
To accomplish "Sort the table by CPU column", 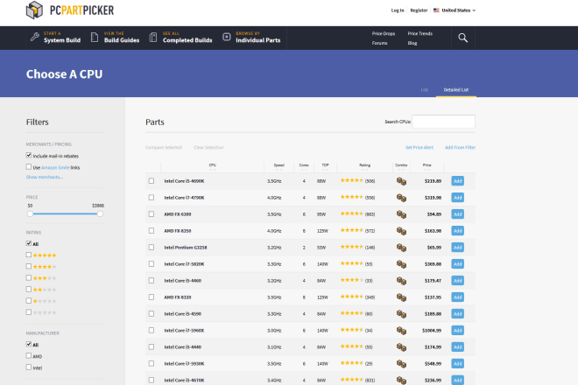I will [x=212, y=166].
